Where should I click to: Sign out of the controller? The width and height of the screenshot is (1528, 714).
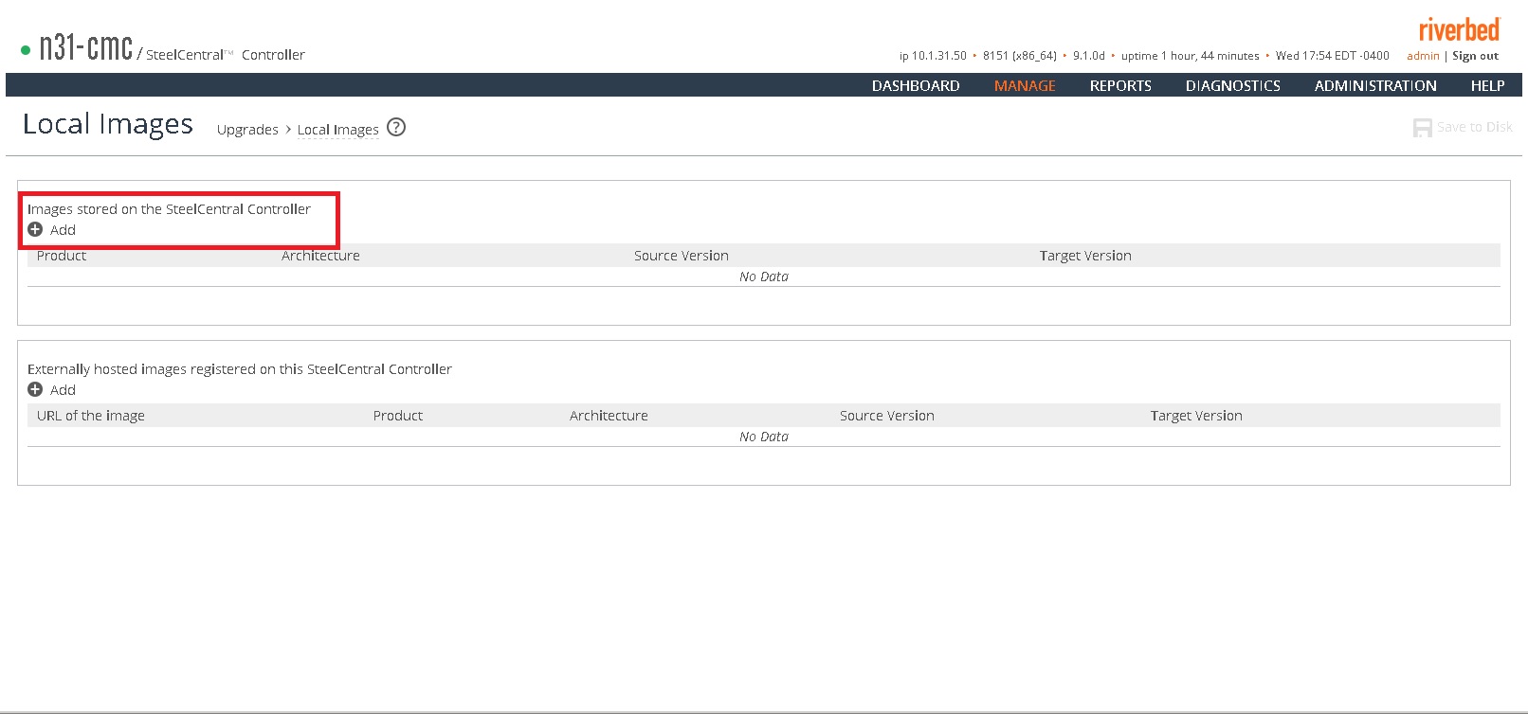click(x=1475, y=56)
